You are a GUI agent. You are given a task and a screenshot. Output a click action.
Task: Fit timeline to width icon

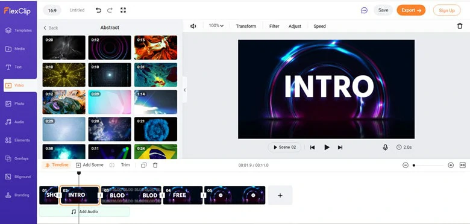tap(463, 165)
